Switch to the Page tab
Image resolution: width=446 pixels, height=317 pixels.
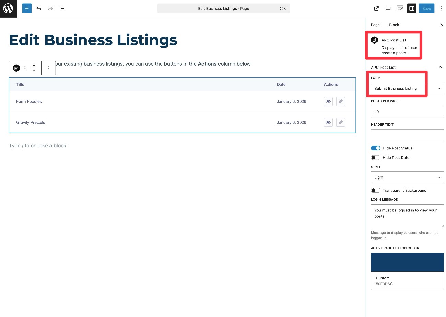(375, 25)
